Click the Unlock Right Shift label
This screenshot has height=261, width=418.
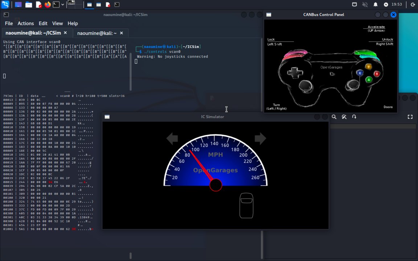tap(384, 42)
